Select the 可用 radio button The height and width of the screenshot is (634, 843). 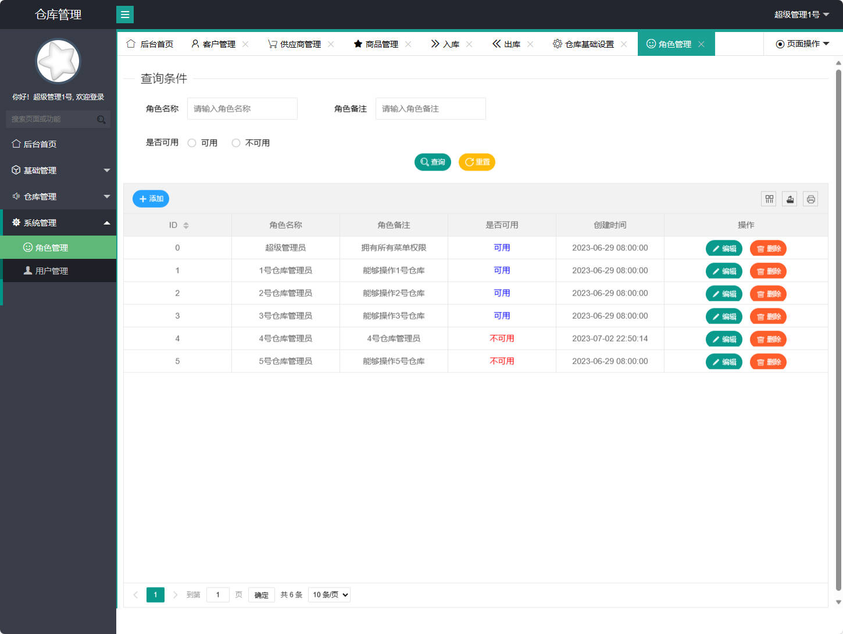click(x=192, y=143)
